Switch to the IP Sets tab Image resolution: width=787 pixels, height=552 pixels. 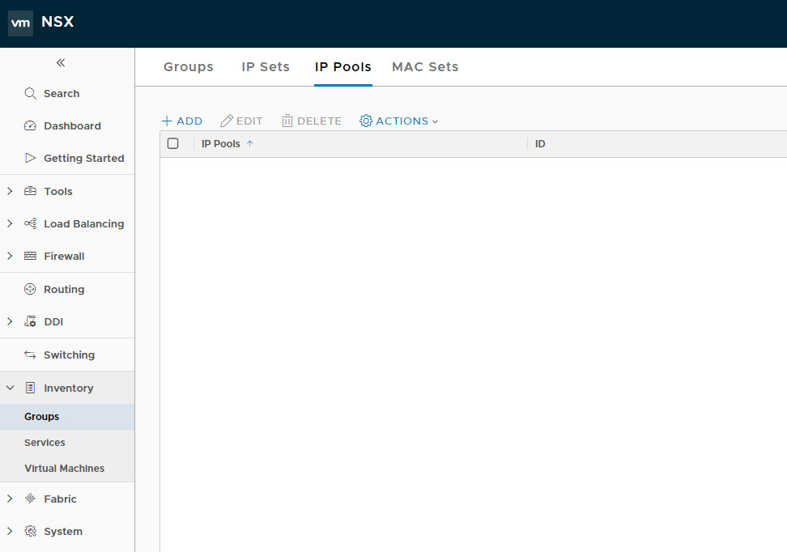pyautogui.click(x=266, y=67)
